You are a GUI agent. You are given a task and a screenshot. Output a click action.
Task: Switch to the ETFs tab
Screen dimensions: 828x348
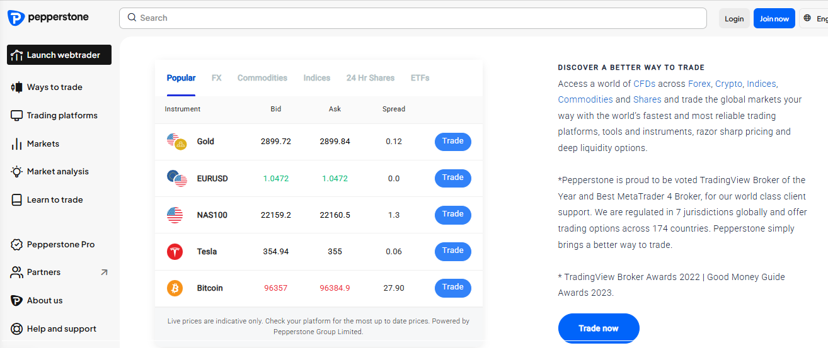coord(420,78)
